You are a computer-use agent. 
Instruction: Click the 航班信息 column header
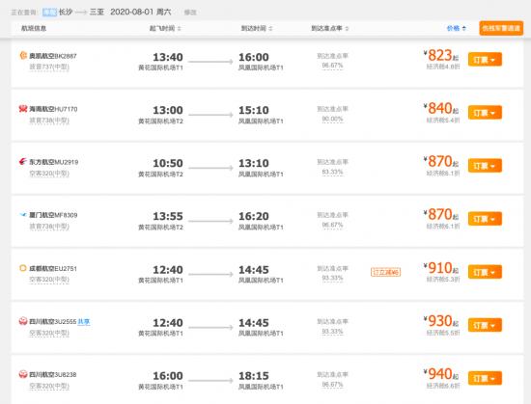tap(34, 28)
